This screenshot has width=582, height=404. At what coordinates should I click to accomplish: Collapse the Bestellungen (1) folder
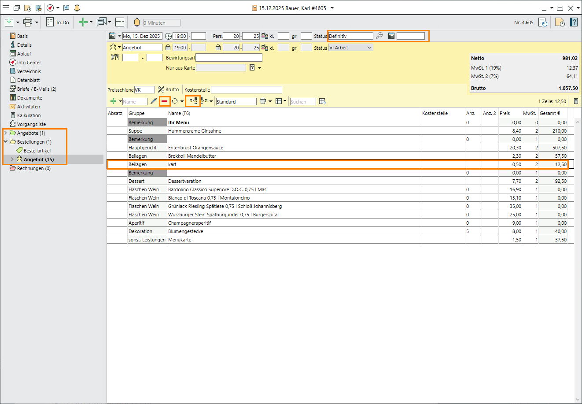point(6,142)
